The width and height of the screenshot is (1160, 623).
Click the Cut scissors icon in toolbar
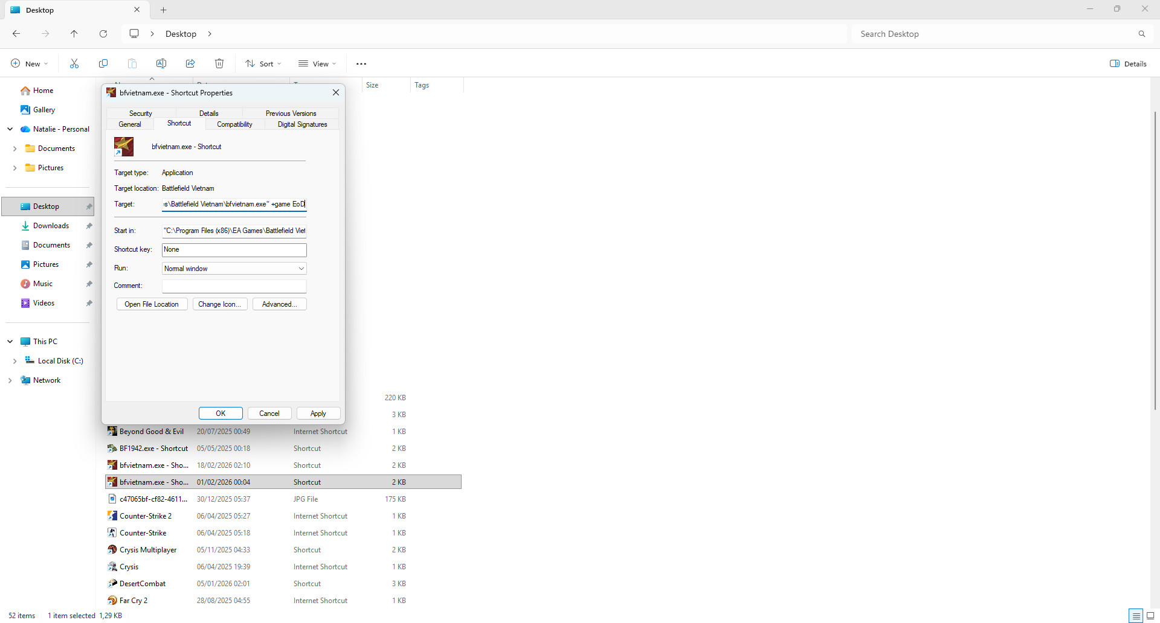pos(74,63)
